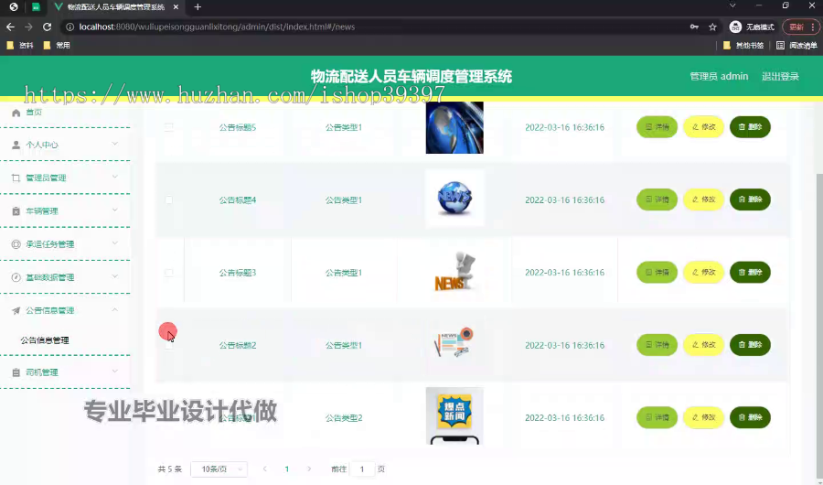Select the checkbox for 公告标题3
This screenshot has width=823, height=485.
tap(169, 273)
